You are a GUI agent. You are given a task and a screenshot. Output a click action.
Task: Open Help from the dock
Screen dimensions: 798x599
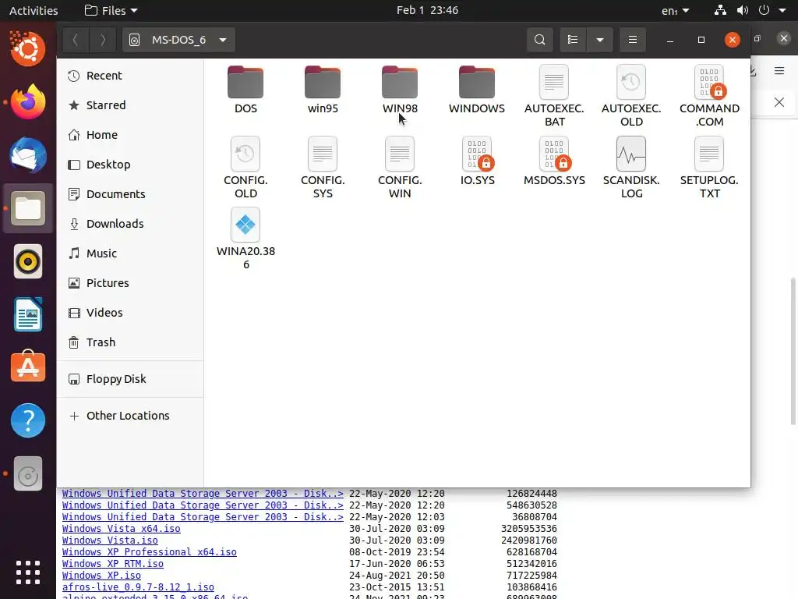point(28,420)
